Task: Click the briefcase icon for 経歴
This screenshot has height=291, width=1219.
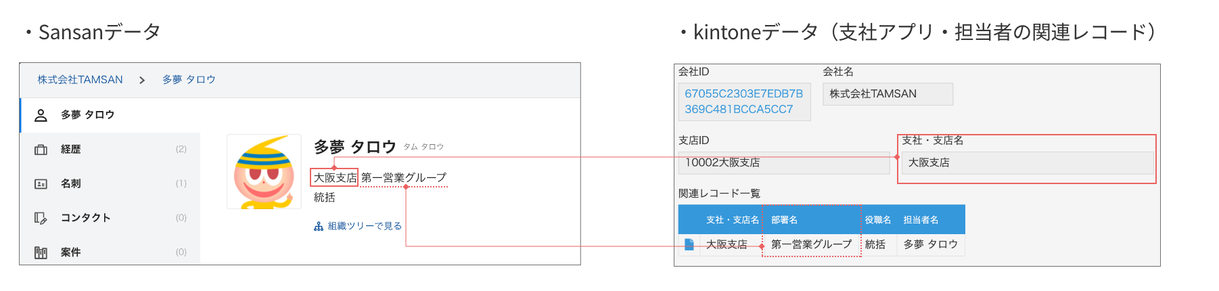Action: (41, 150)
